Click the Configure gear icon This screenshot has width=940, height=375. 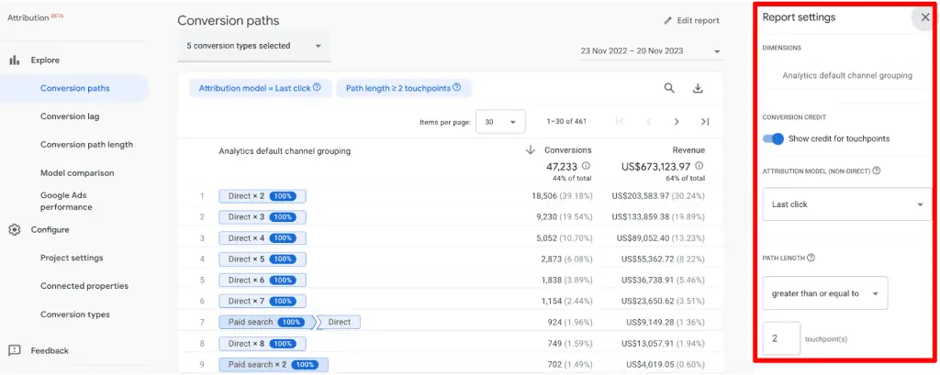tap(15, 230)
